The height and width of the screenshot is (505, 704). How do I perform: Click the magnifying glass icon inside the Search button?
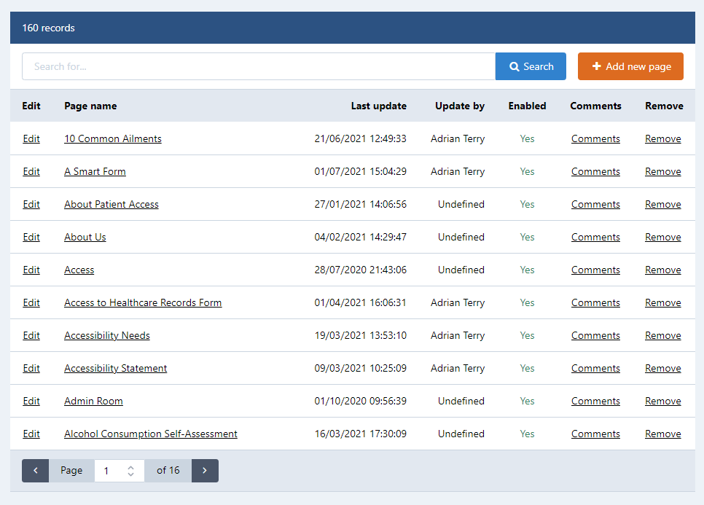tap(516, 66)
